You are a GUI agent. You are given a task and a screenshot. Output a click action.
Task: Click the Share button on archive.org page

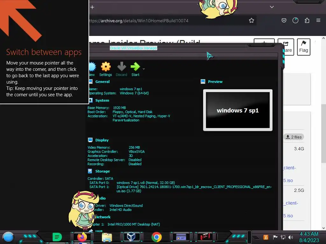tap(288, 47)
